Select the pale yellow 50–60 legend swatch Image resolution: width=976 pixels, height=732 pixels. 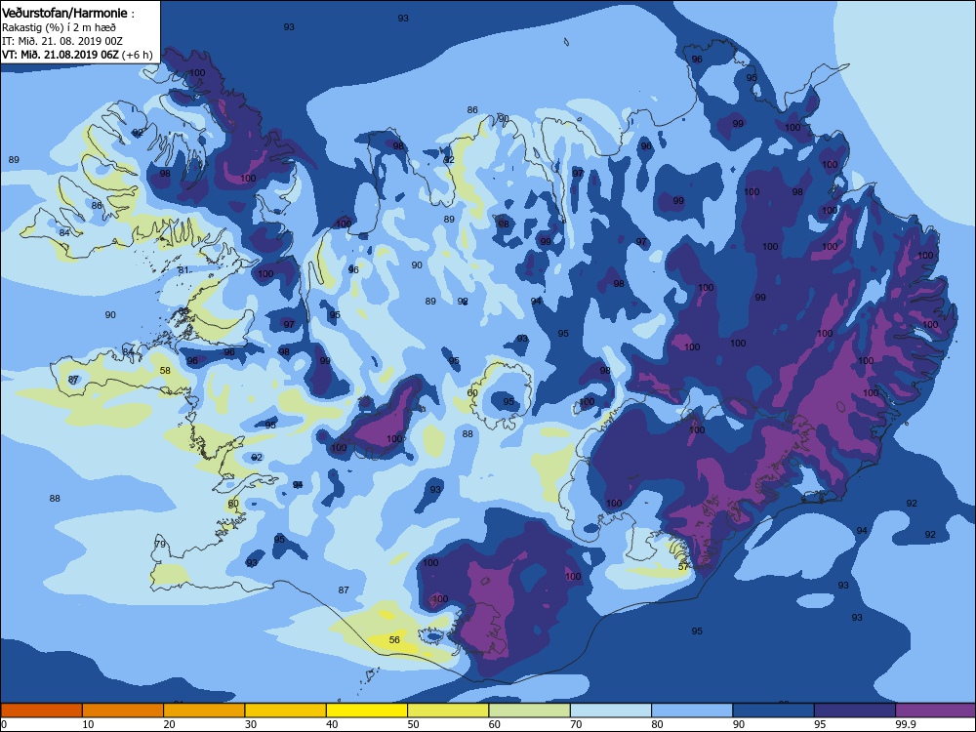pos(448,711)
